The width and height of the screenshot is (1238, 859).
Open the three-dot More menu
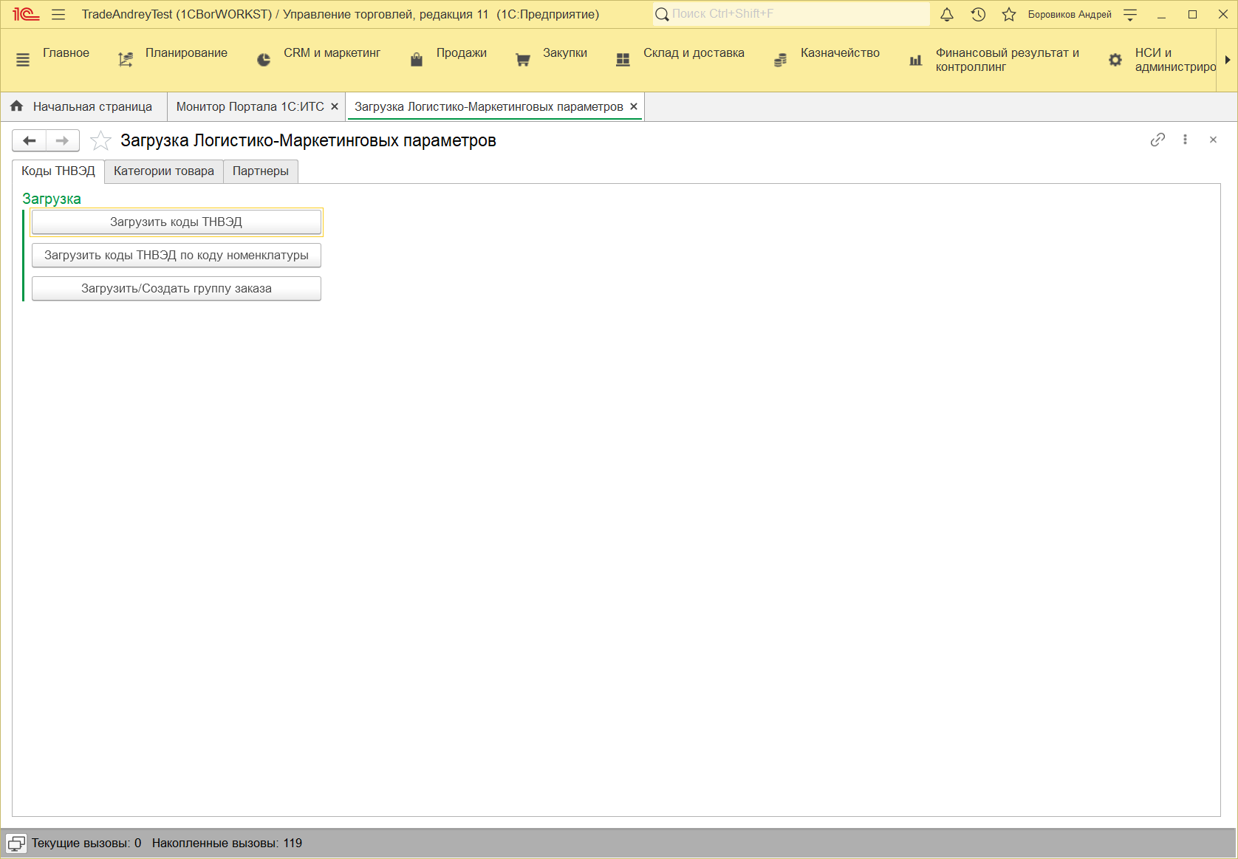click(x=1185, y=140)
